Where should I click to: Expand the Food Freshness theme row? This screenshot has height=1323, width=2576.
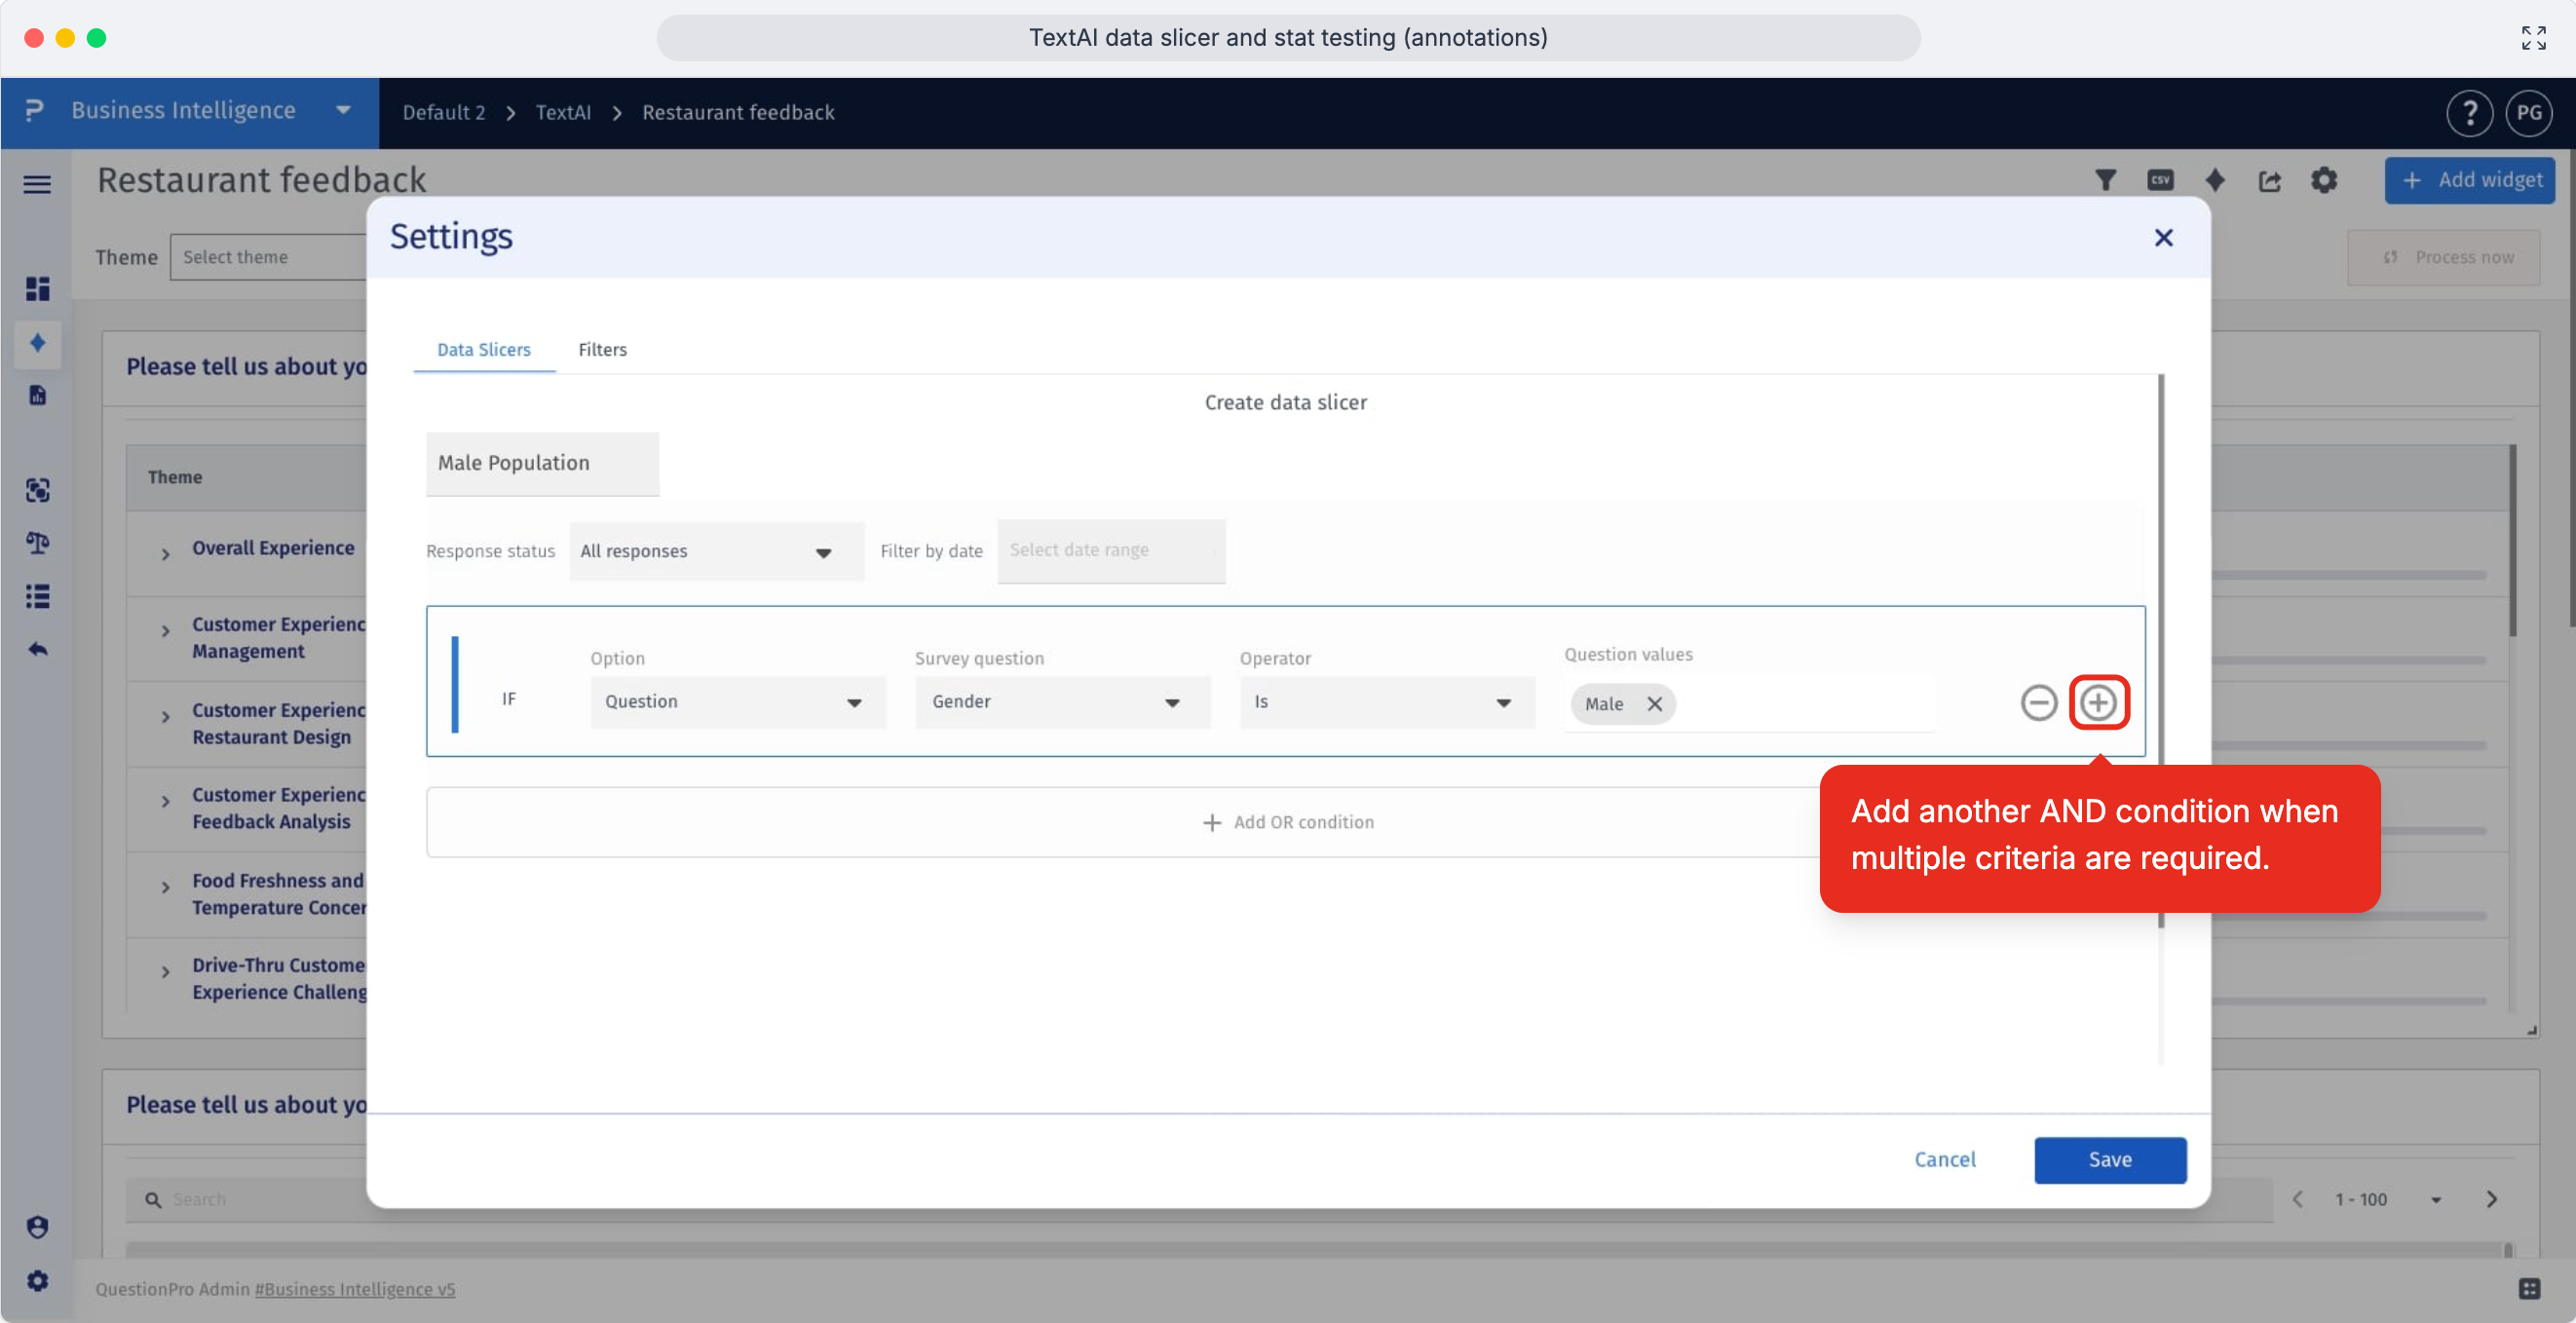166,887
